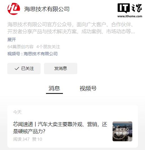Toggle the 已关注 follow button

point(24,69)
